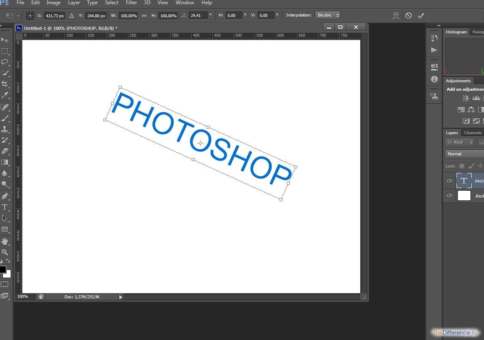Select the Hand tool
This screenshot has width=484, height=340.
[5, 241]
